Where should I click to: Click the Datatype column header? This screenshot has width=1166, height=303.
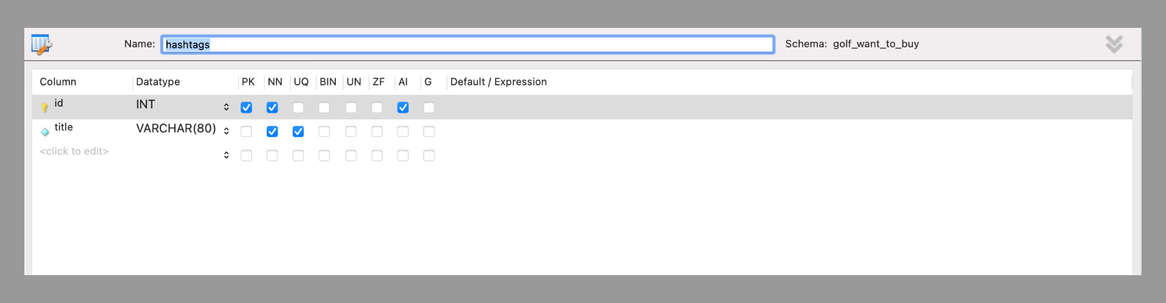(158, 82)
